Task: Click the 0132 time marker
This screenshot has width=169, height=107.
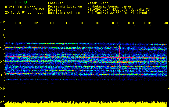Action: (x=35, y=23)
